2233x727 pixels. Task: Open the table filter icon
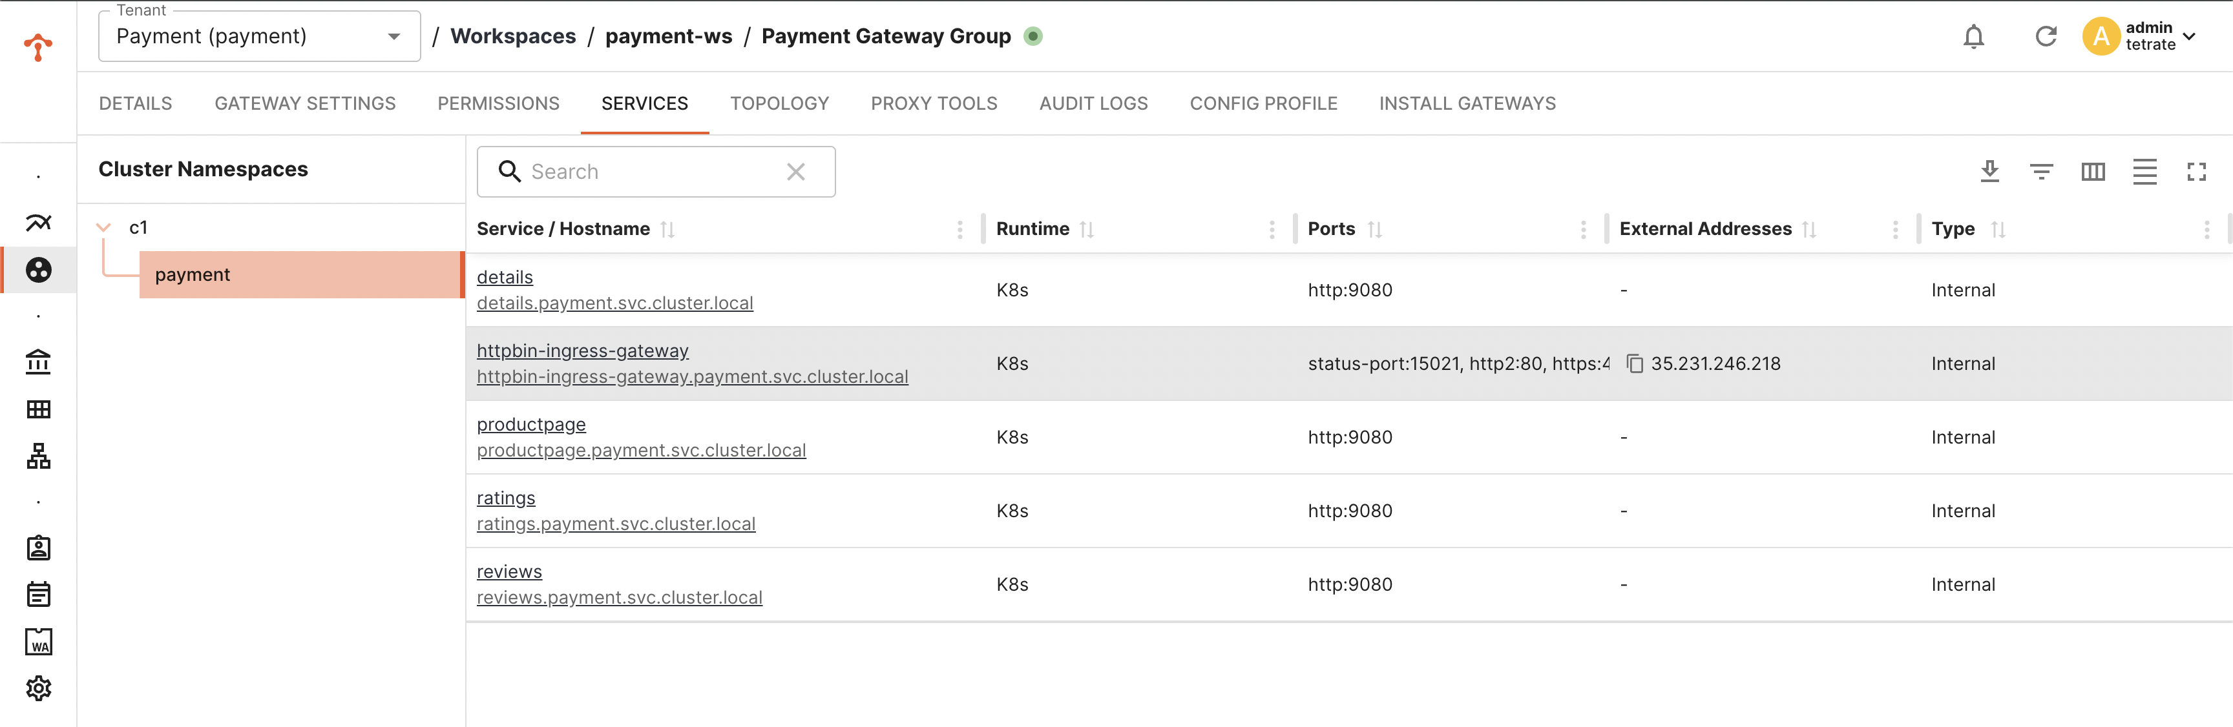pyautogui.click(x=2042, y=172)
